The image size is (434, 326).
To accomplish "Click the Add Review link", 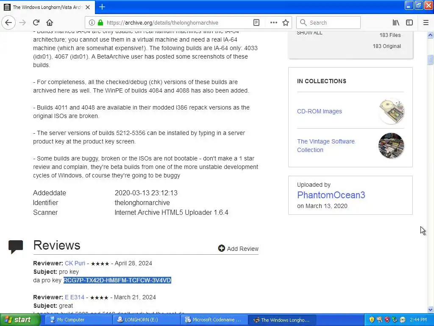I will coord(238,249).
